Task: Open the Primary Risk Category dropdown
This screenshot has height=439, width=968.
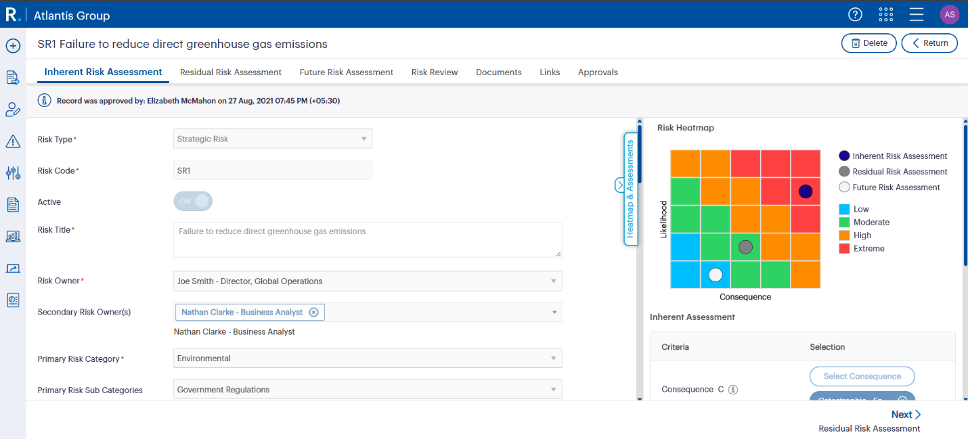Action: click(x=368, y=359)
